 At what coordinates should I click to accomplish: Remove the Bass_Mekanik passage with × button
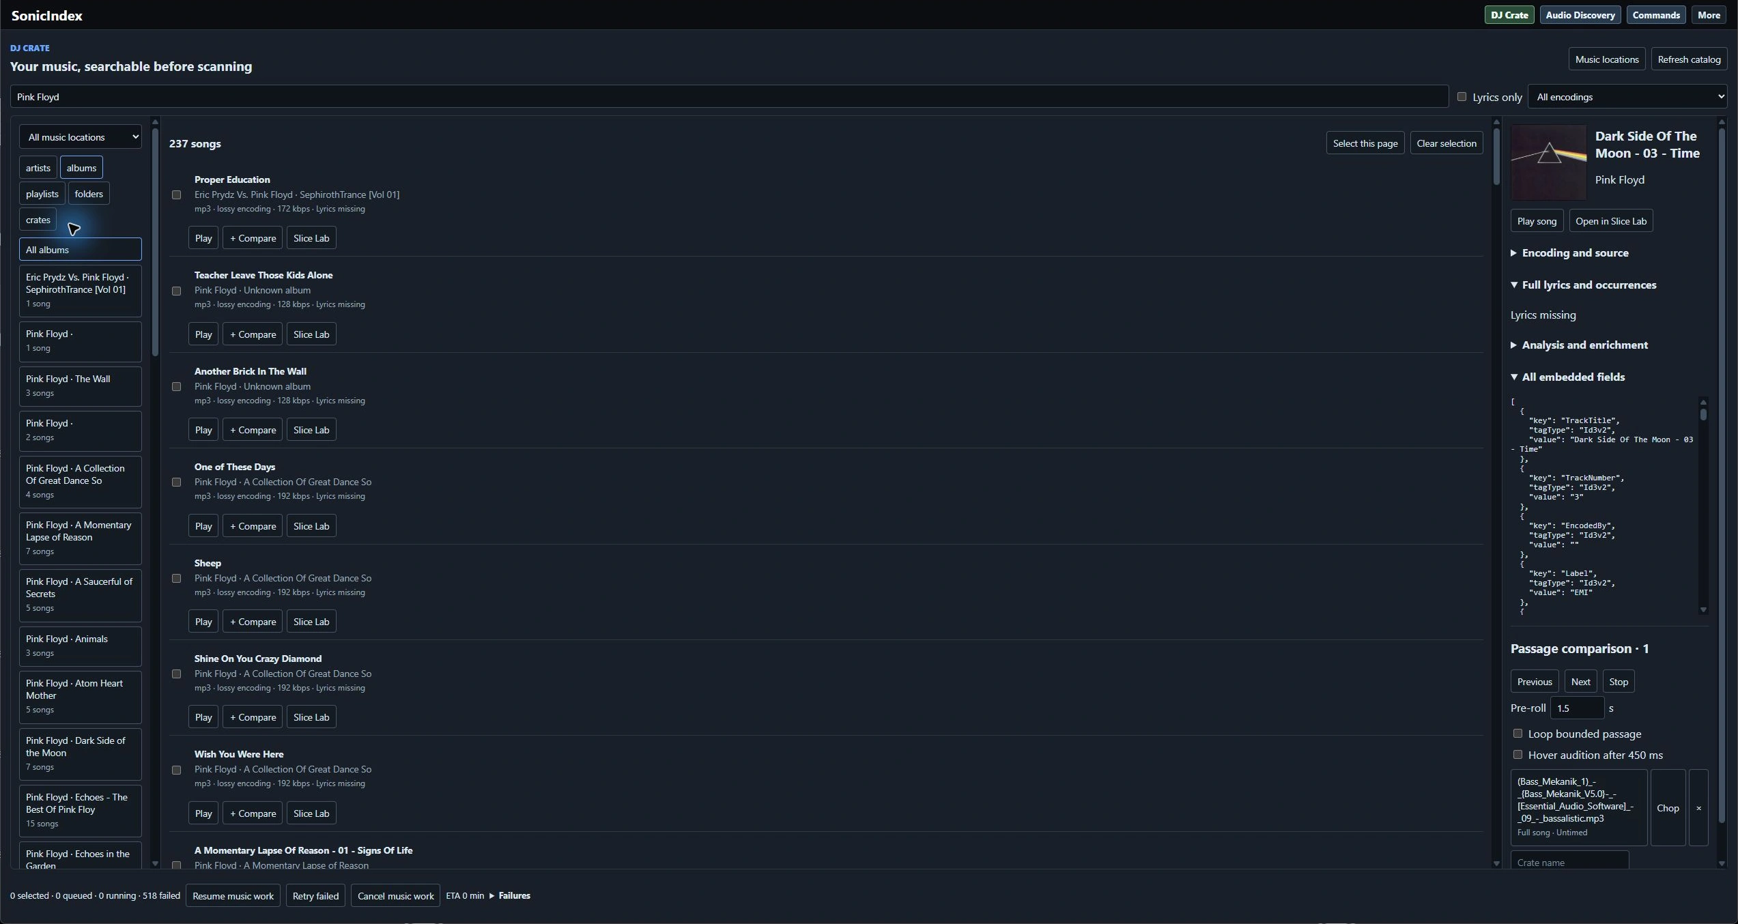click(1698, 807)
